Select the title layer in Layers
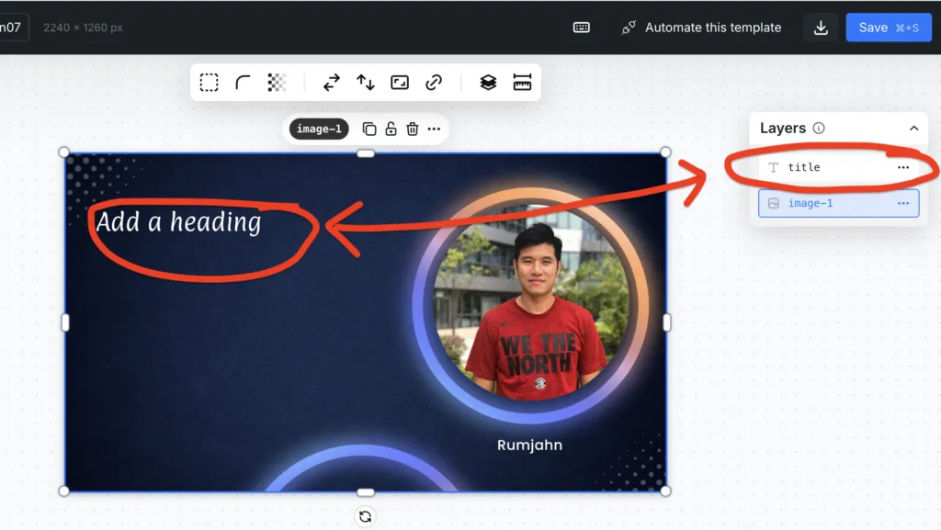 click(x=804, y=167)
